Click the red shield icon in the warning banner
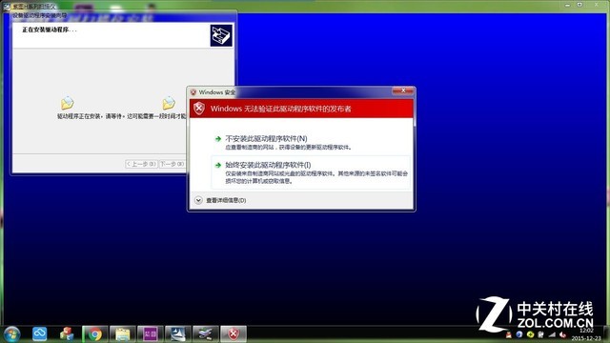Viewport: 610px width, 343px height. [199, 108]
